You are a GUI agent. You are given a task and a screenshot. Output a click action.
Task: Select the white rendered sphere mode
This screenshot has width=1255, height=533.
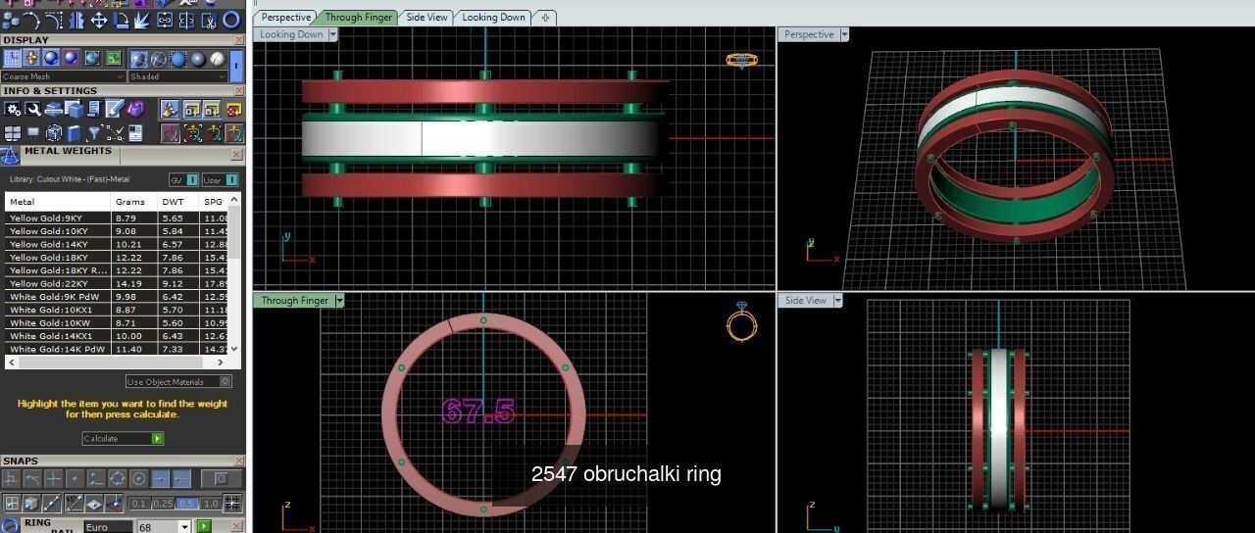(x=217, y=59)
